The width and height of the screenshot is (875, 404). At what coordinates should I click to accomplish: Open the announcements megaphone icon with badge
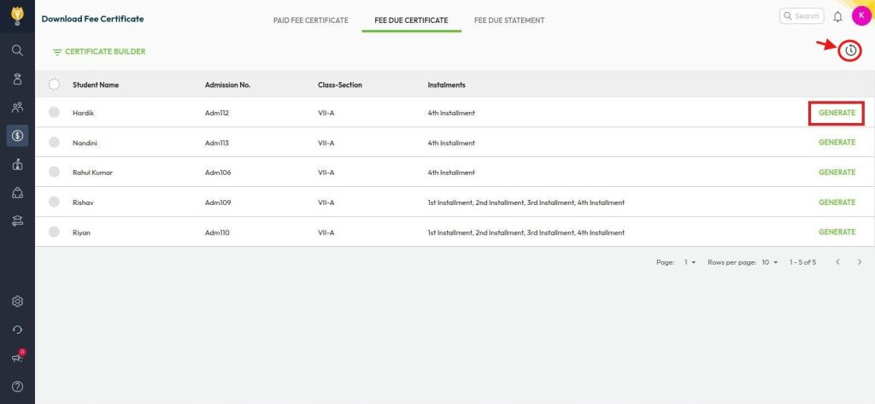tap(17, 357)
